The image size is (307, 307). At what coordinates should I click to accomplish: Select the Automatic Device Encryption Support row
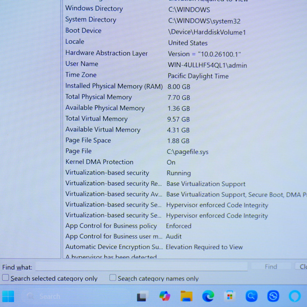point(185,247)
